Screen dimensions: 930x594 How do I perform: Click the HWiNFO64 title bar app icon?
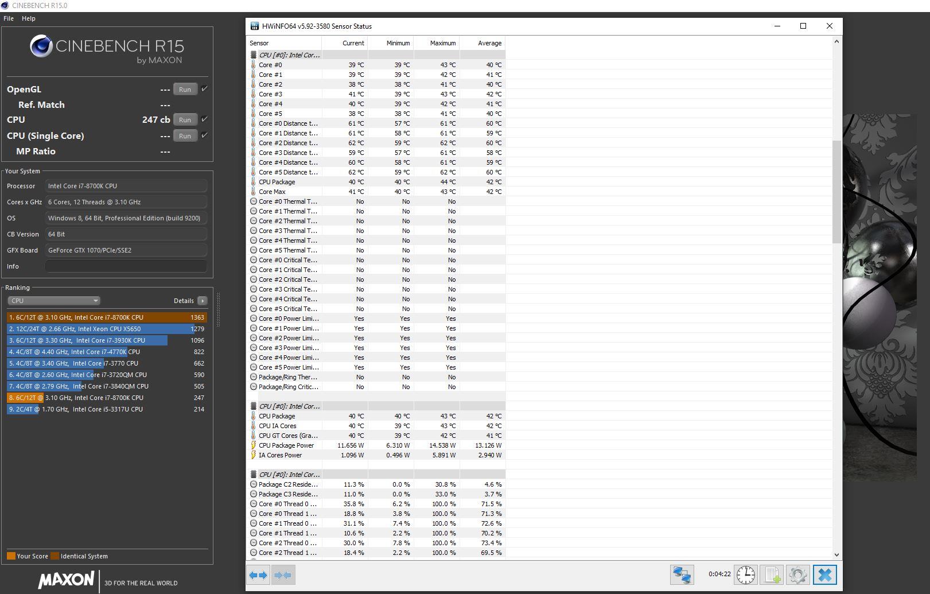[x=255, y=26]
